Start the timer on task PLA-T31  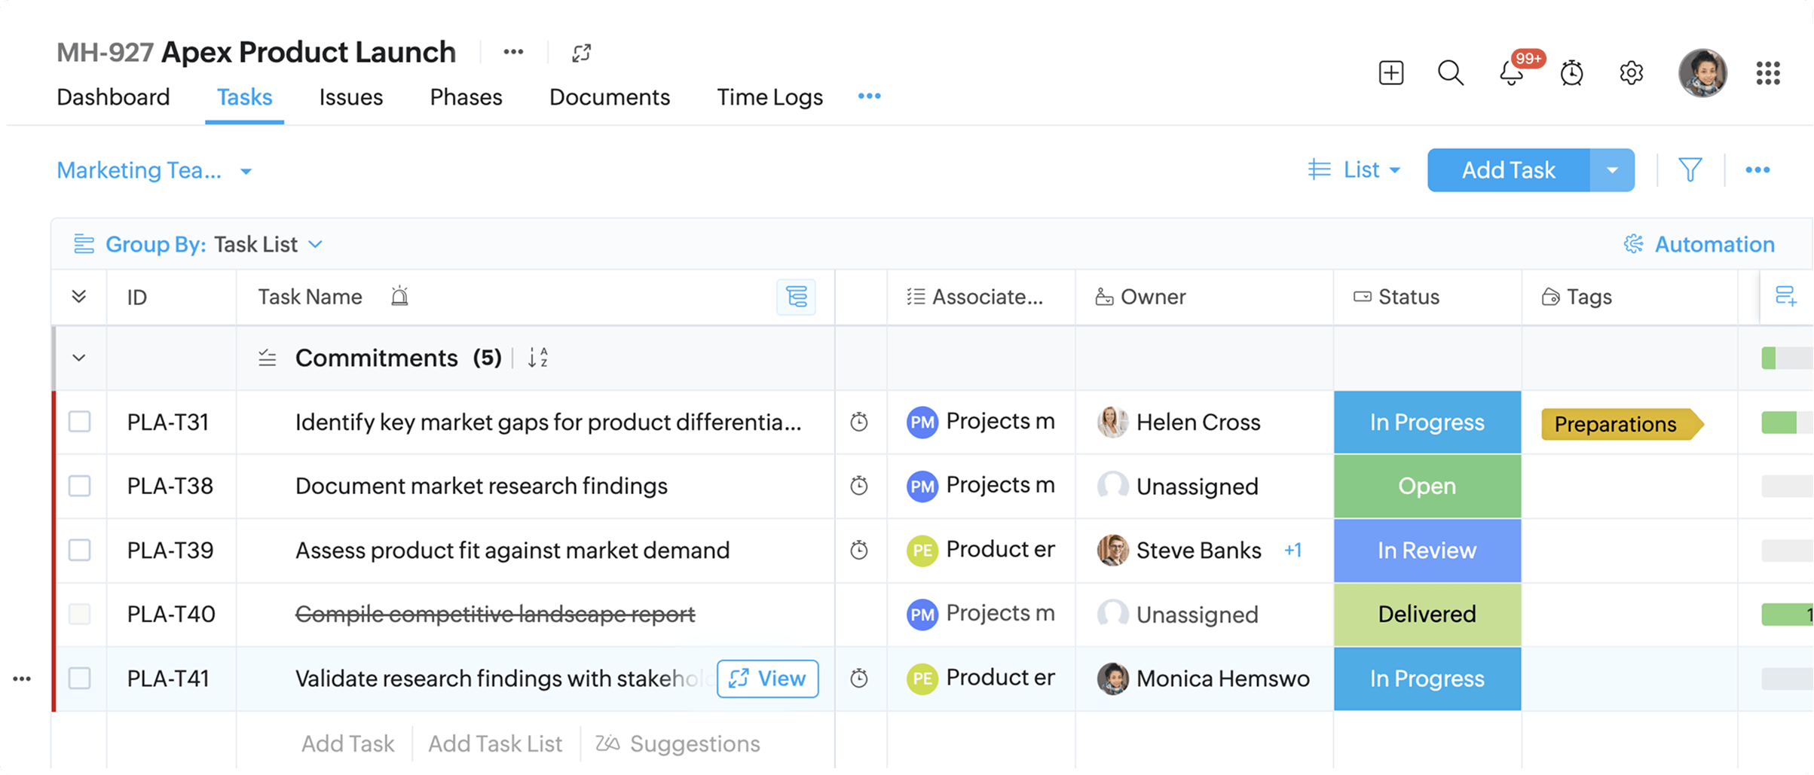coord(861,422)
